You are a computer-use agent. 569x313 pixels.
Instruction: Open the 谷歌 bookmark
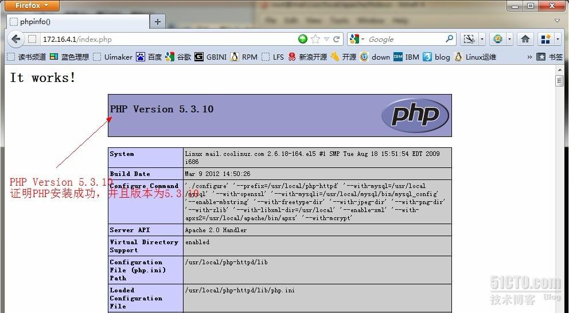click(178, 57)
